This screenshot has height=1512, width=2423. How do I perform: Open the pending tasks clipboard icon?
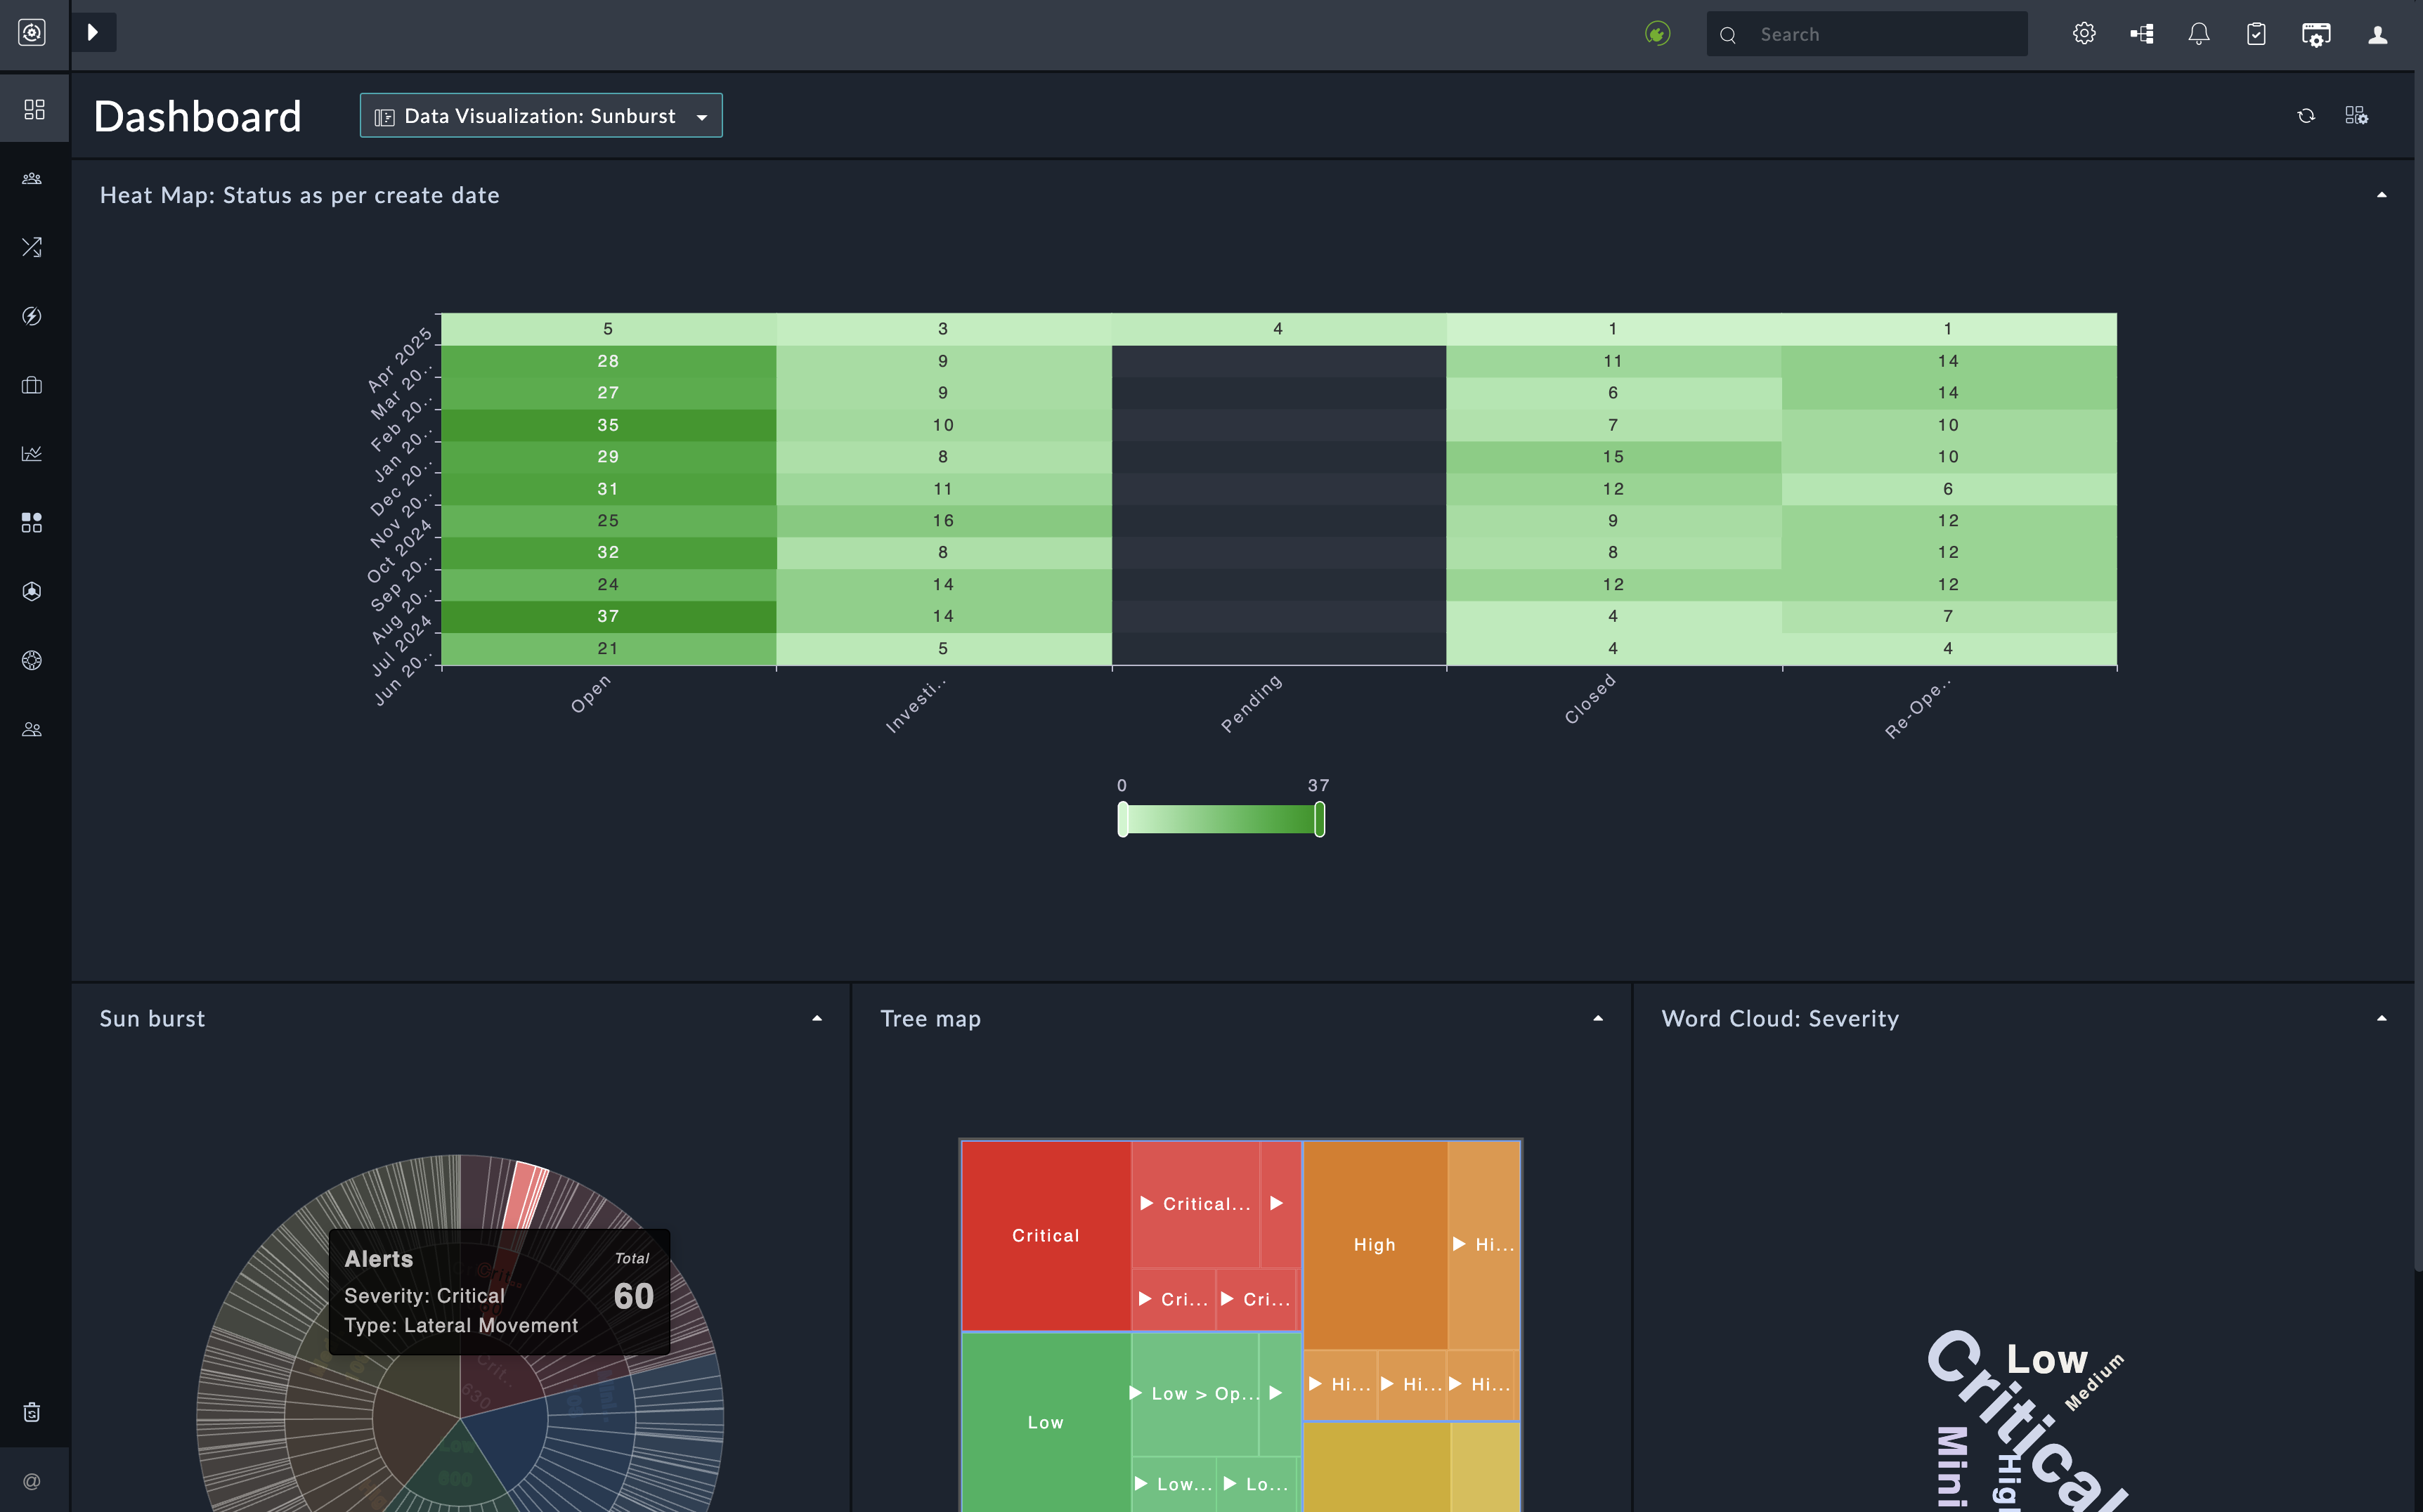2256,34
